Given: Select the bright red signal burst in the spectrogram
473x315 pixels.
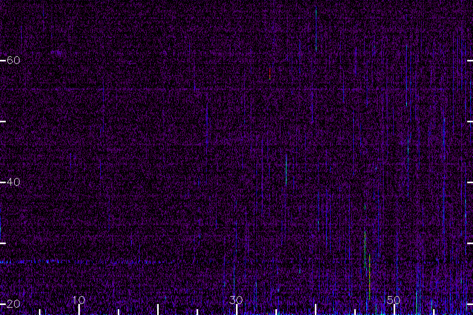Looking at the screenshot, I should (x=270, y=73).
